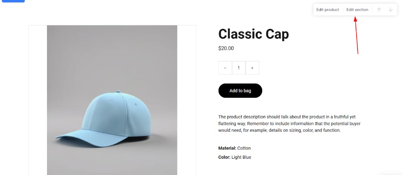The width and height of the screenshot is (402, 175).
Task: Select the Classic Cap product title
Action: click(254, 34)
